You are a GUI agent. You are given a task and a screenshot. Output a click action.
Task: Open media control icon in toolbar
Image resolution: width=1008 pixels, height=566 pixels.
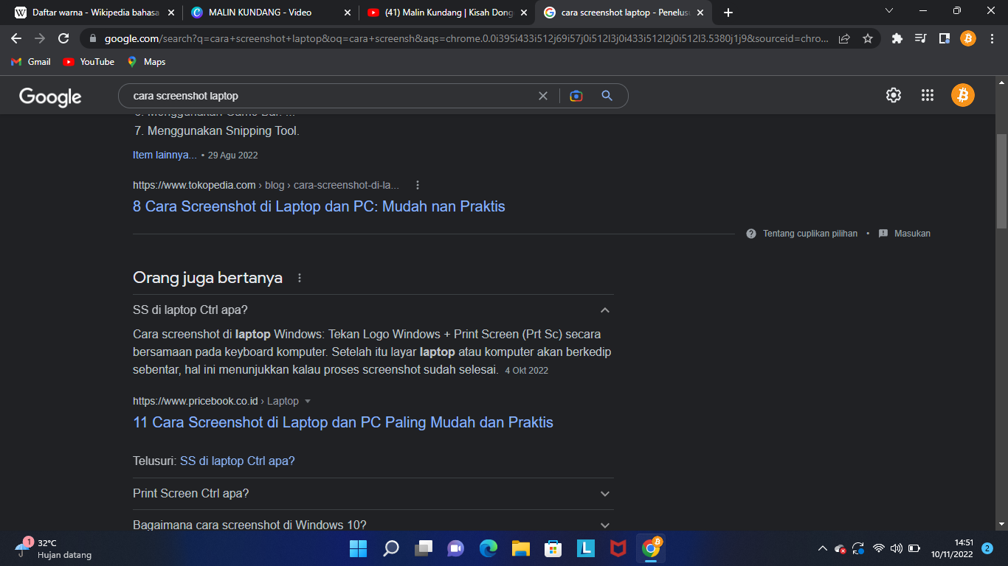(x=920, y=38)
